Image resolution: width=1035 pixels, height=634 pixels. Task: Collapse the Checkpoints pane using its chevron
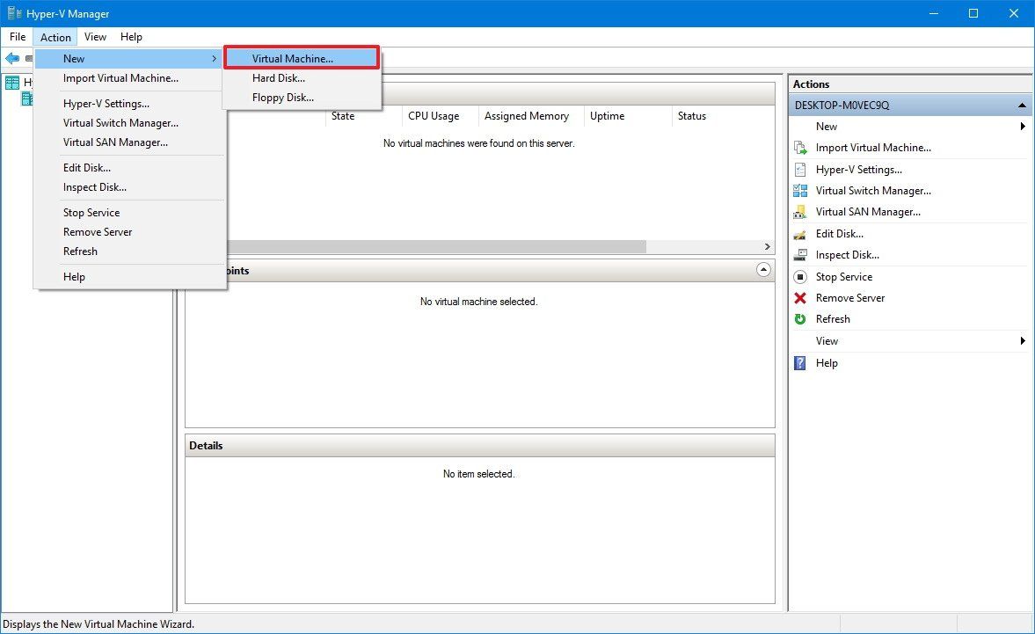pos(763,270)
